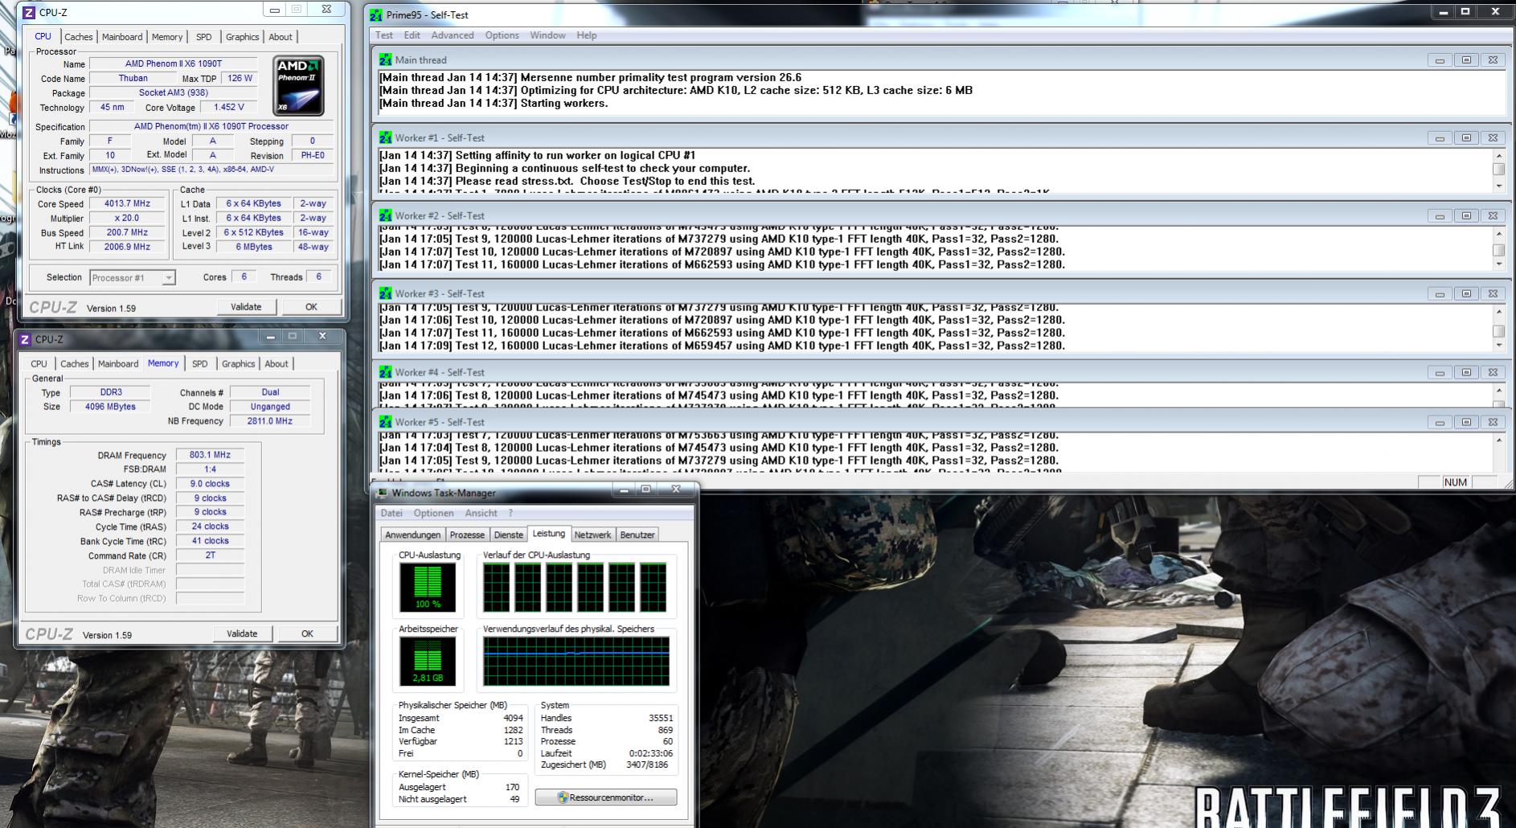Switch to the Netzwerk tab in Task-Manager
The width and height of the screenshot is (1516, 828).
pyautogui.click(x=592, y=535)
